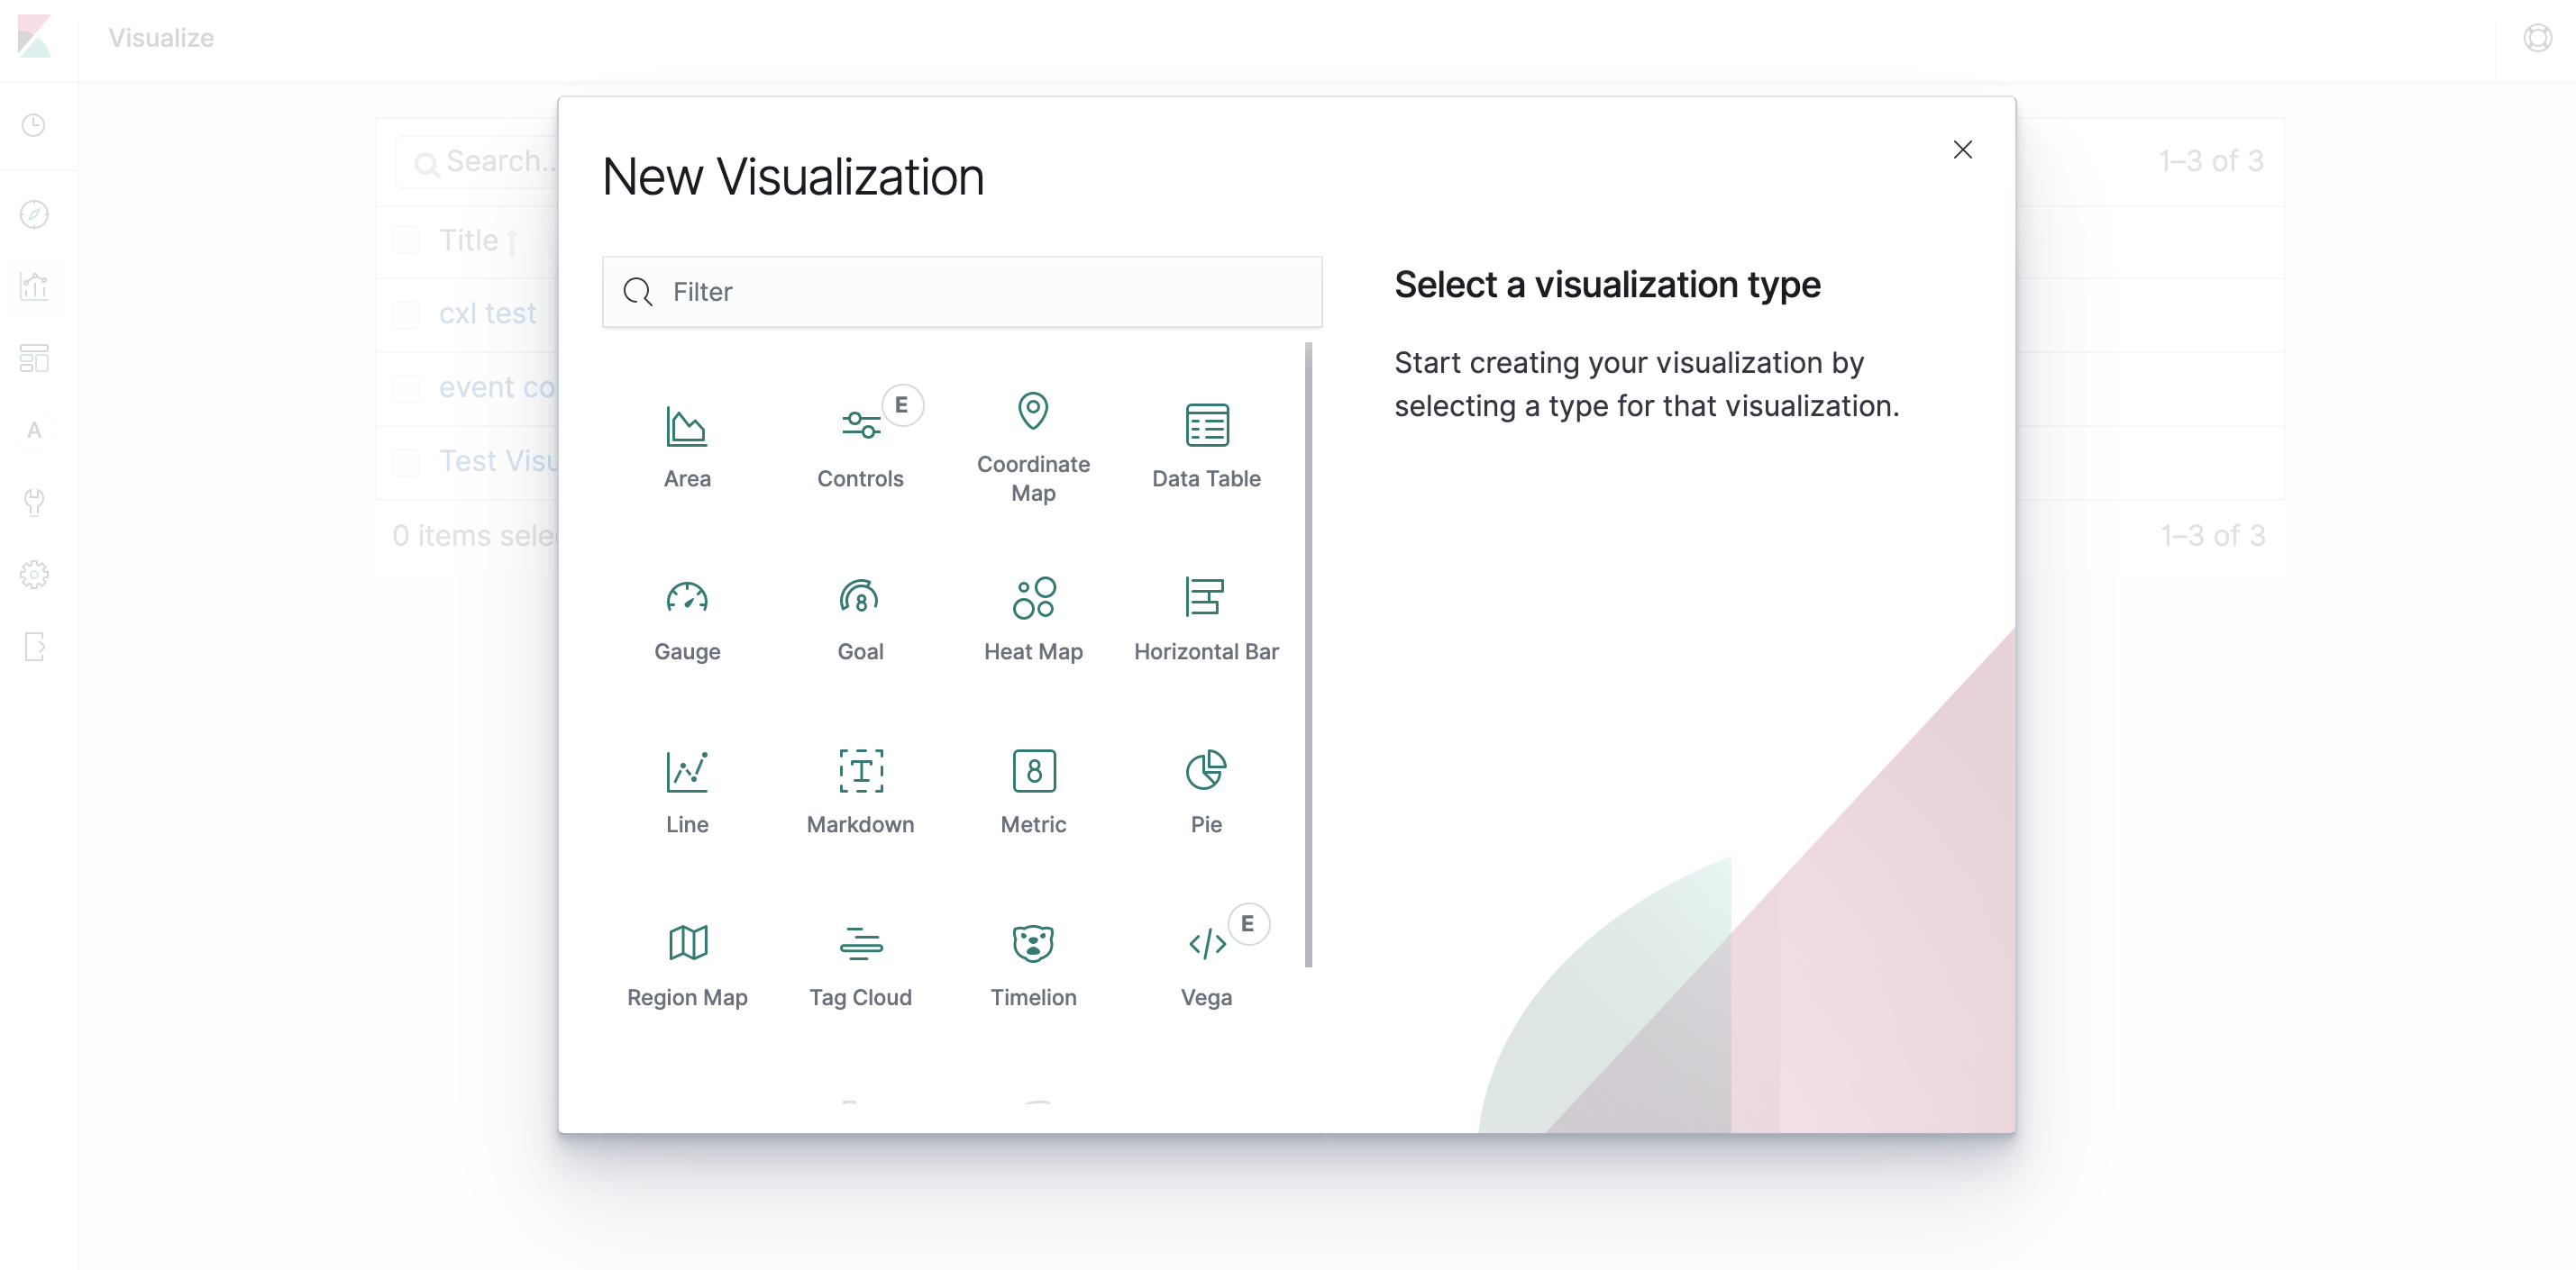
Task: Select the Line chart type
Action: (x=687, y=793)
